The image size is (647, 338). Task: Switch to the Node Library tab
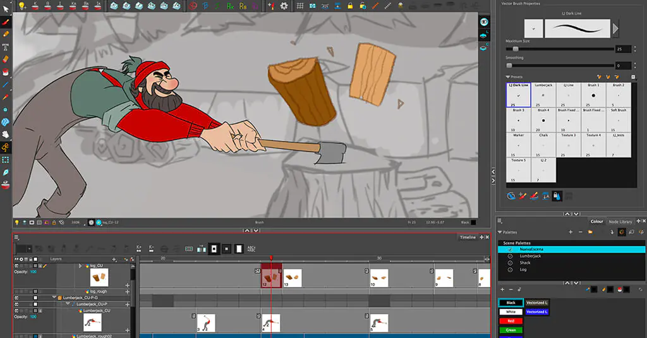(620, 222)
